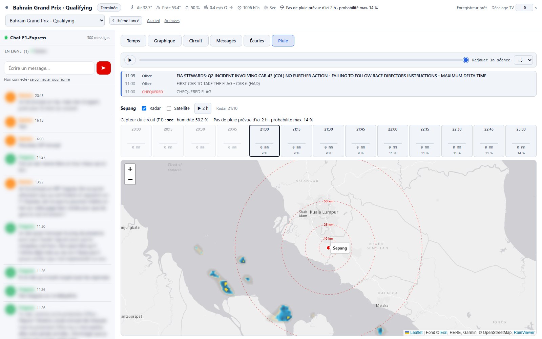This screenshot has width=542, height=339.
Task: Select the Pluie tab
Action: click(283, 41)
